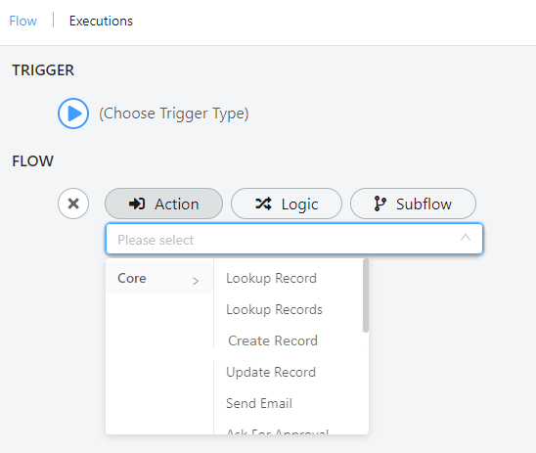Click the X remove step icon
This screenshot has width=536, height=453.
pos(73,204)
